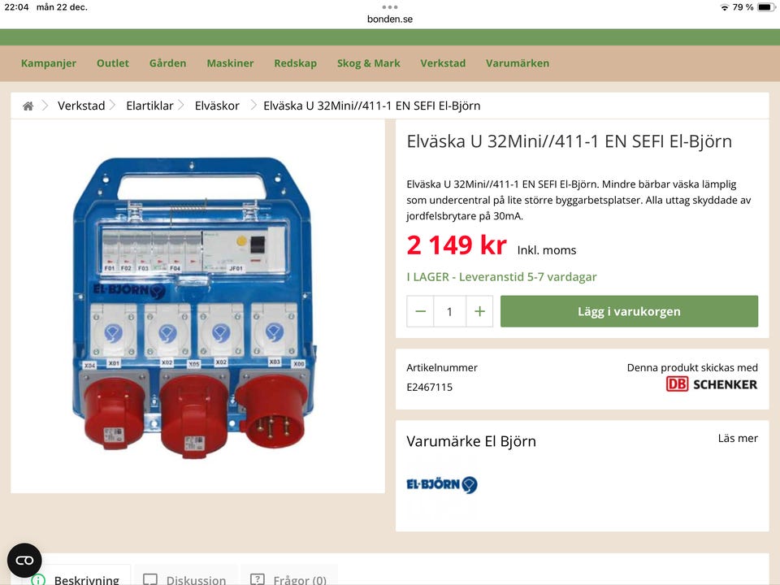Tap the three-dots multitasking icon
Screen dimensions: 780x585
tap(390, 7)
